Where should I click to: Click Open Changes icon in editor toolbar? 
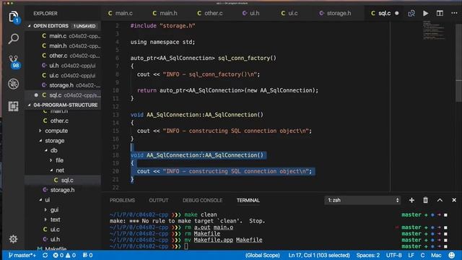click(x=411, y=13)
